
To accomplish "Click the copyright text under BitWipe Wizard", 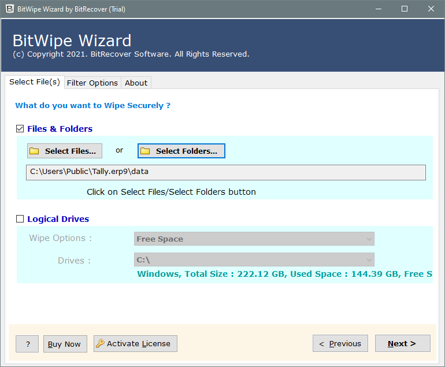I will coord(131,54).
